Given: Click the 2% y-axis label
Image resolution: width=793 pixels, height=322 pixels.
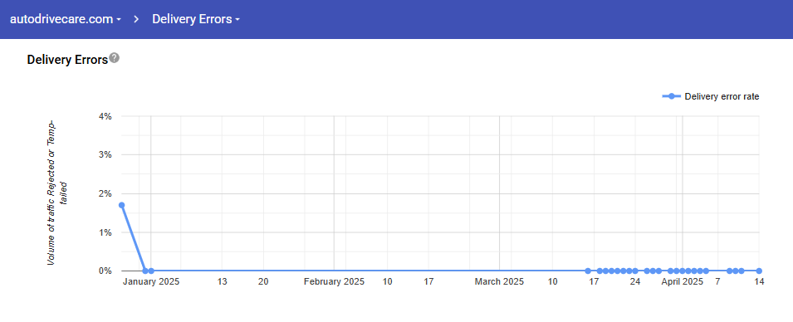Looking at the screenshot, I should [x=105, y=193].
